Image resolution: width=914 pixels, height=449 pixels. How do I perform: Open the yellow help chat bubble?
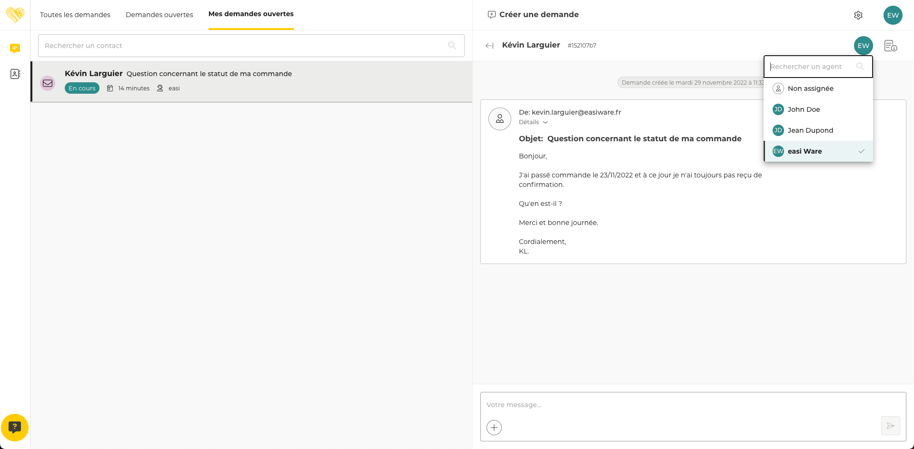15,427
